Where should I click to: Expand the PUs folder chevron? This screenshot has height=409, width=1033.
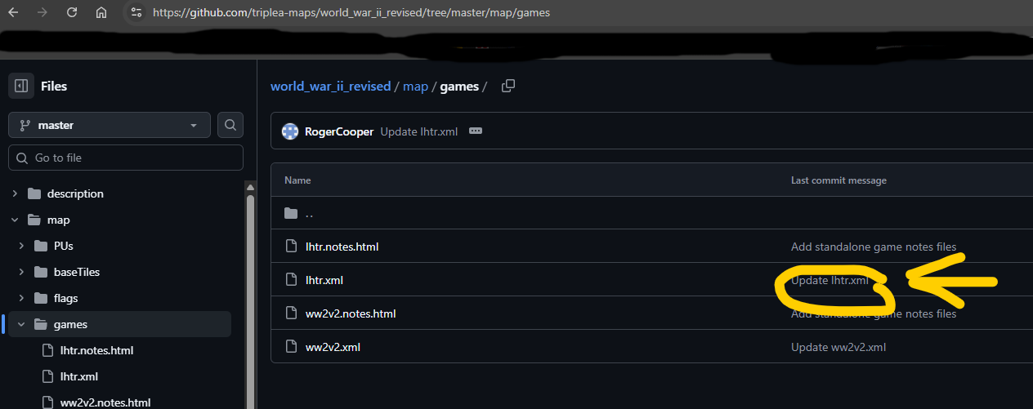pyautogui.click(x=21, y=246)
